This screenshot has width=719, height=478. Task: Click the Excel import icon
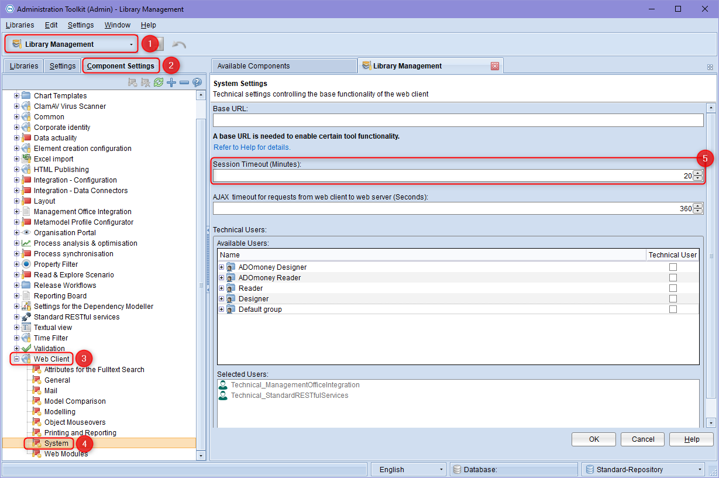26,159
